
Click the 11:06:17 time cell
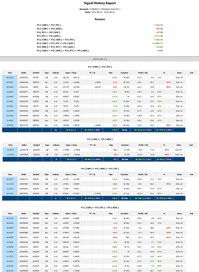(x=10, y=150)
